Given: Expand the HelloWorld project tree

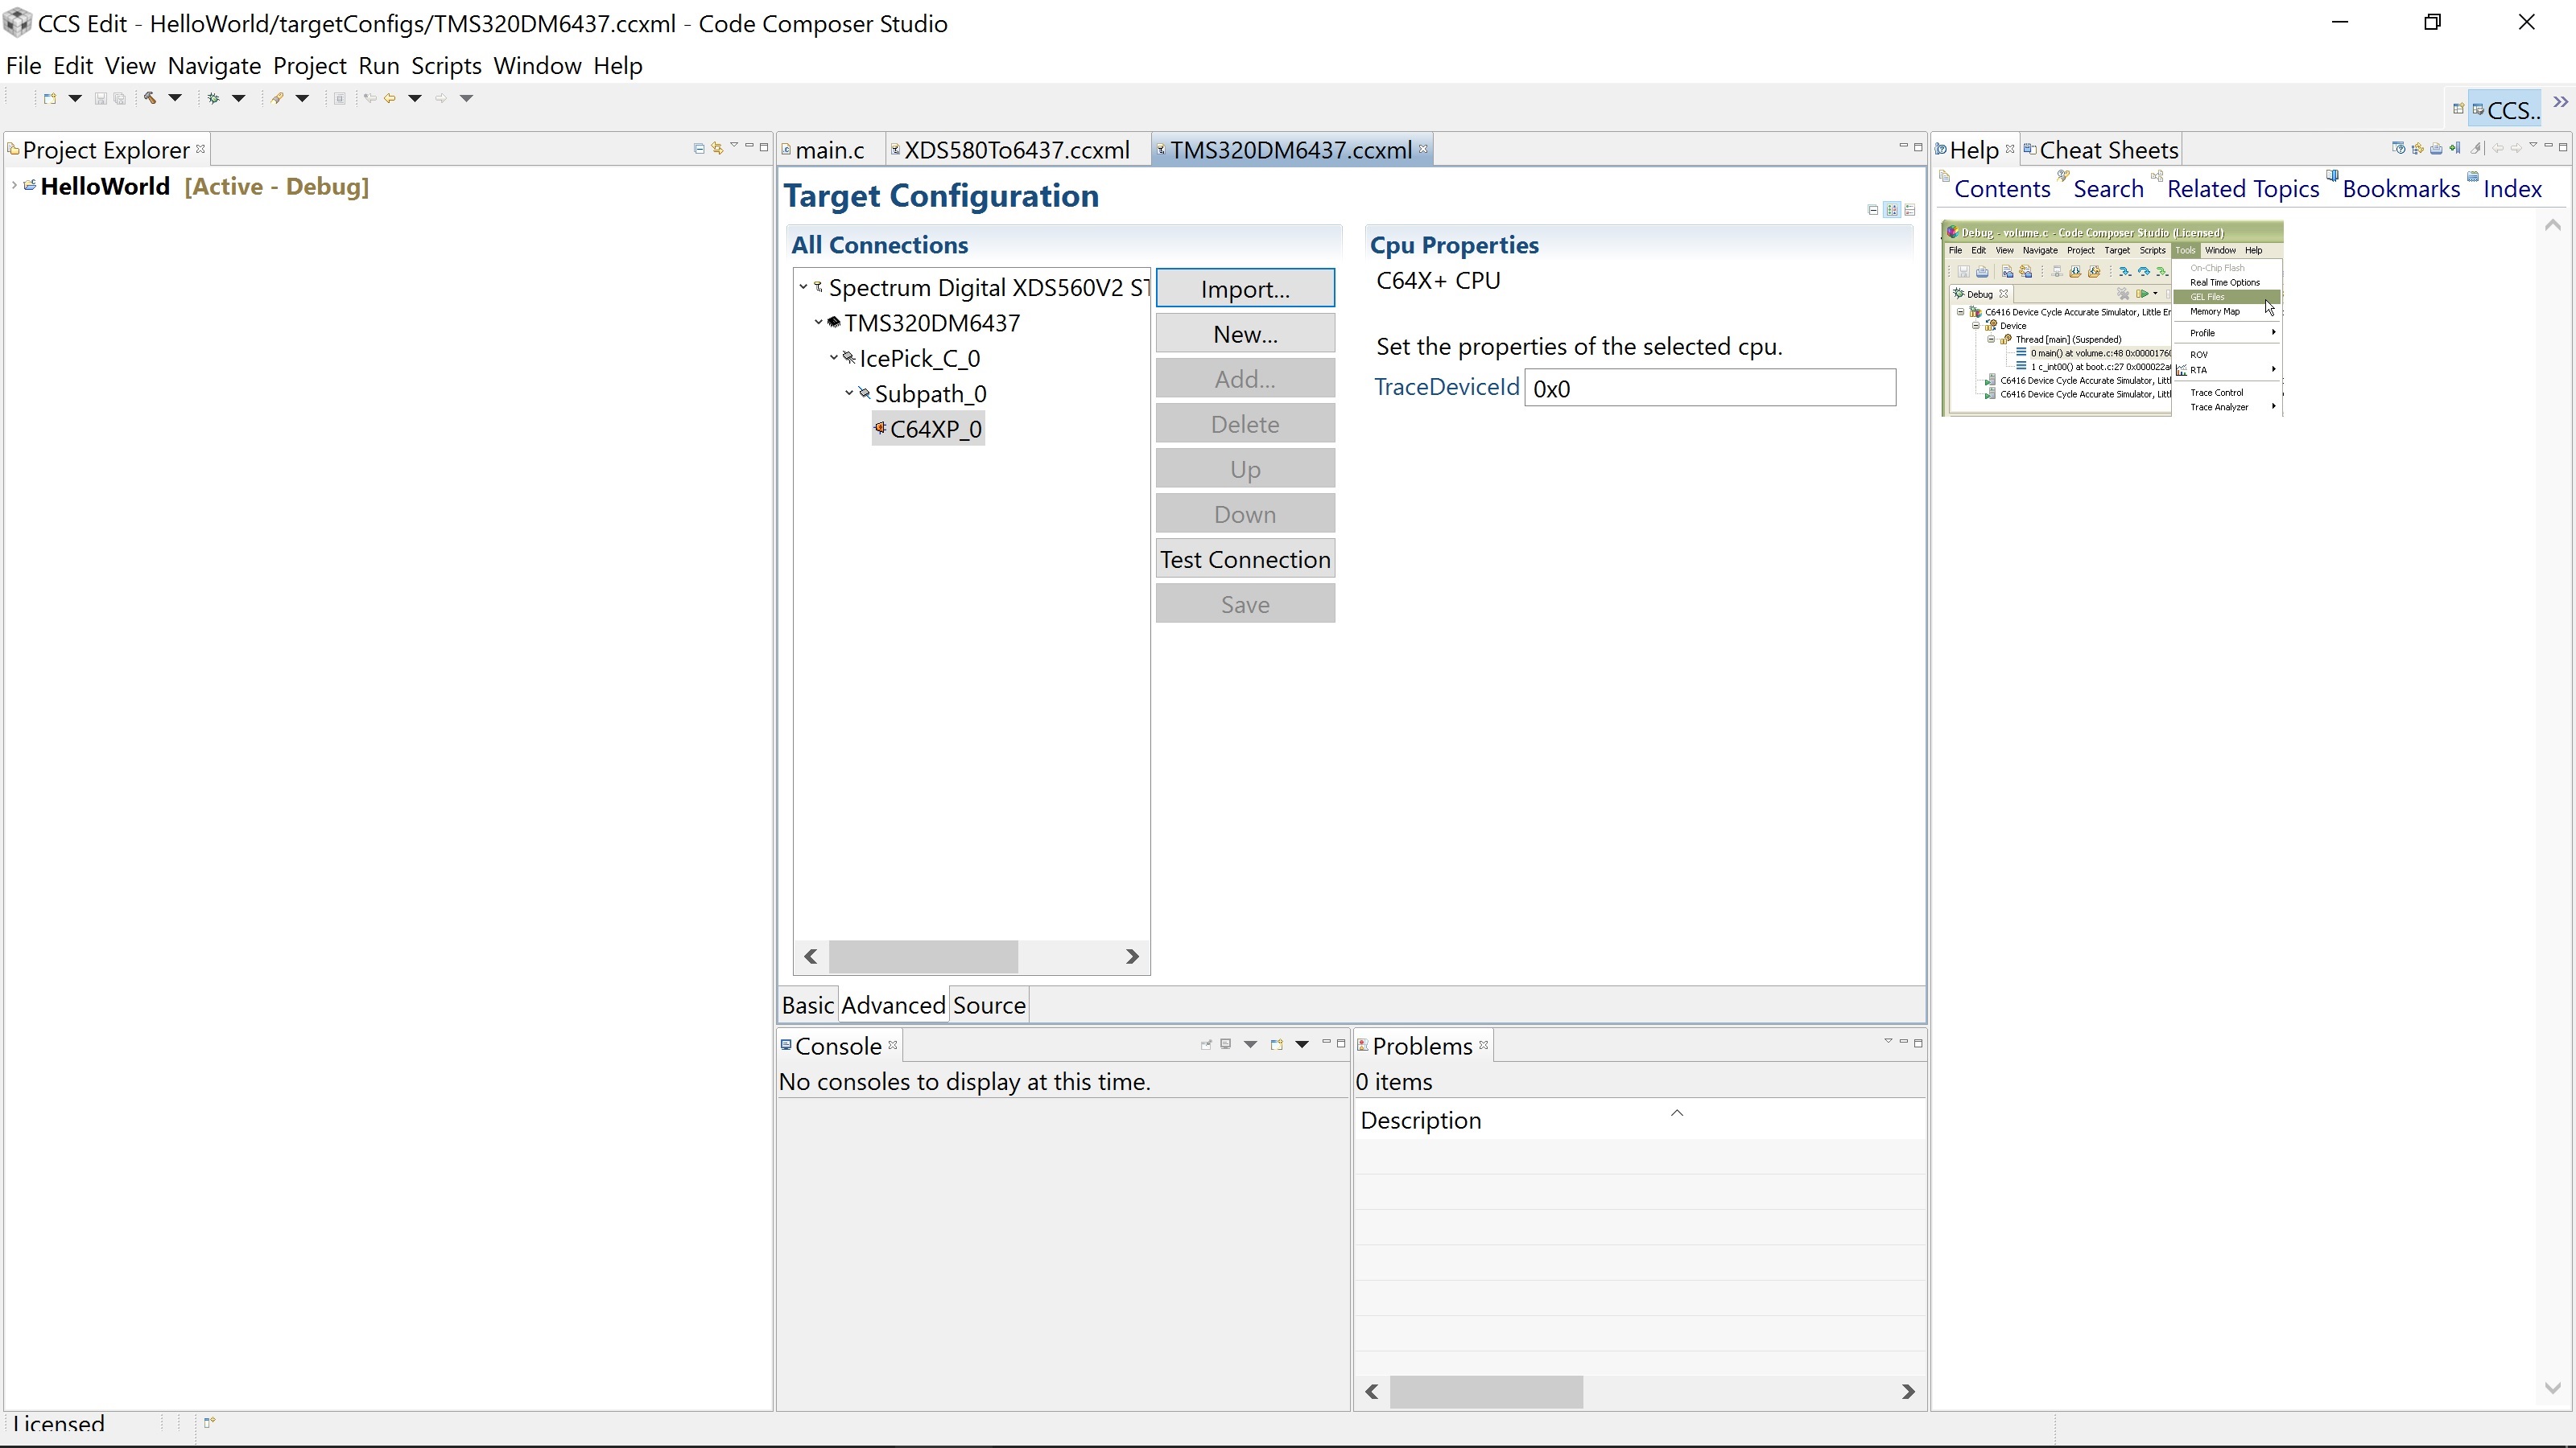Looking at the screenshot, I should click(x=14, y=186).
